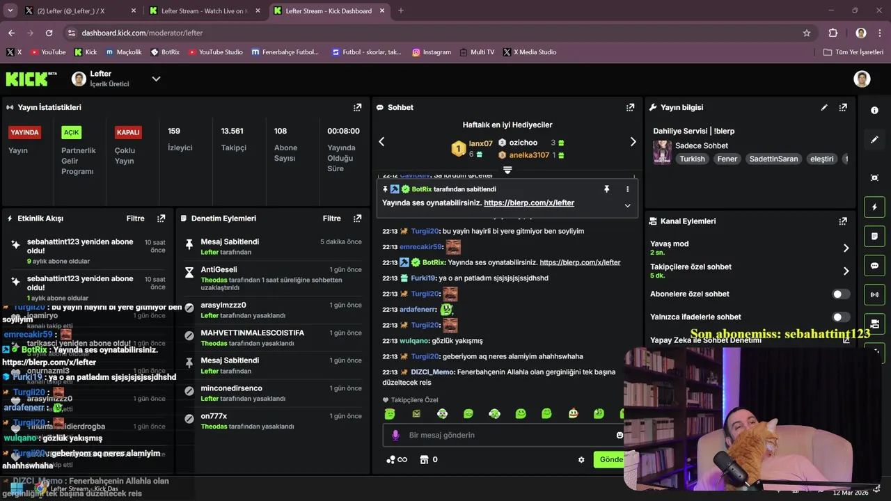Viewport: 891px width, 501px height.
Task: Click the emrecakir59 username in chat
Action: coord(420,246)
